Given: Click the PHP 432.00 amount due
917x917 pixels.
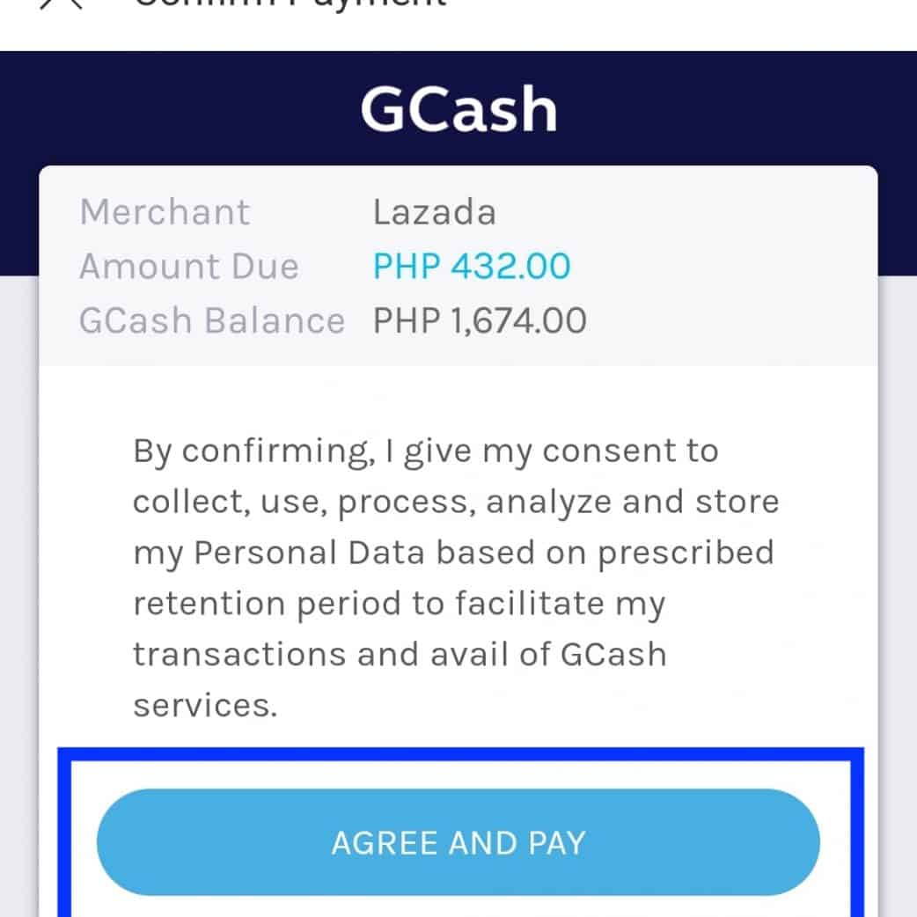Looking at the screenshot, I should pos(472,266).
